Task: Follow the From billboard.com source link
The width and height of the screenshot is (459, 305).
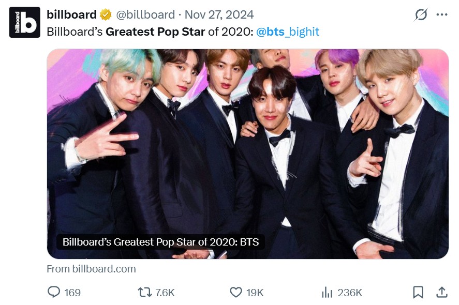Action: tap(91, 269)
